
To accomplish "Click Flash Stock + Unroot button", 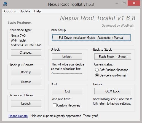I will (x=113, y=57).
